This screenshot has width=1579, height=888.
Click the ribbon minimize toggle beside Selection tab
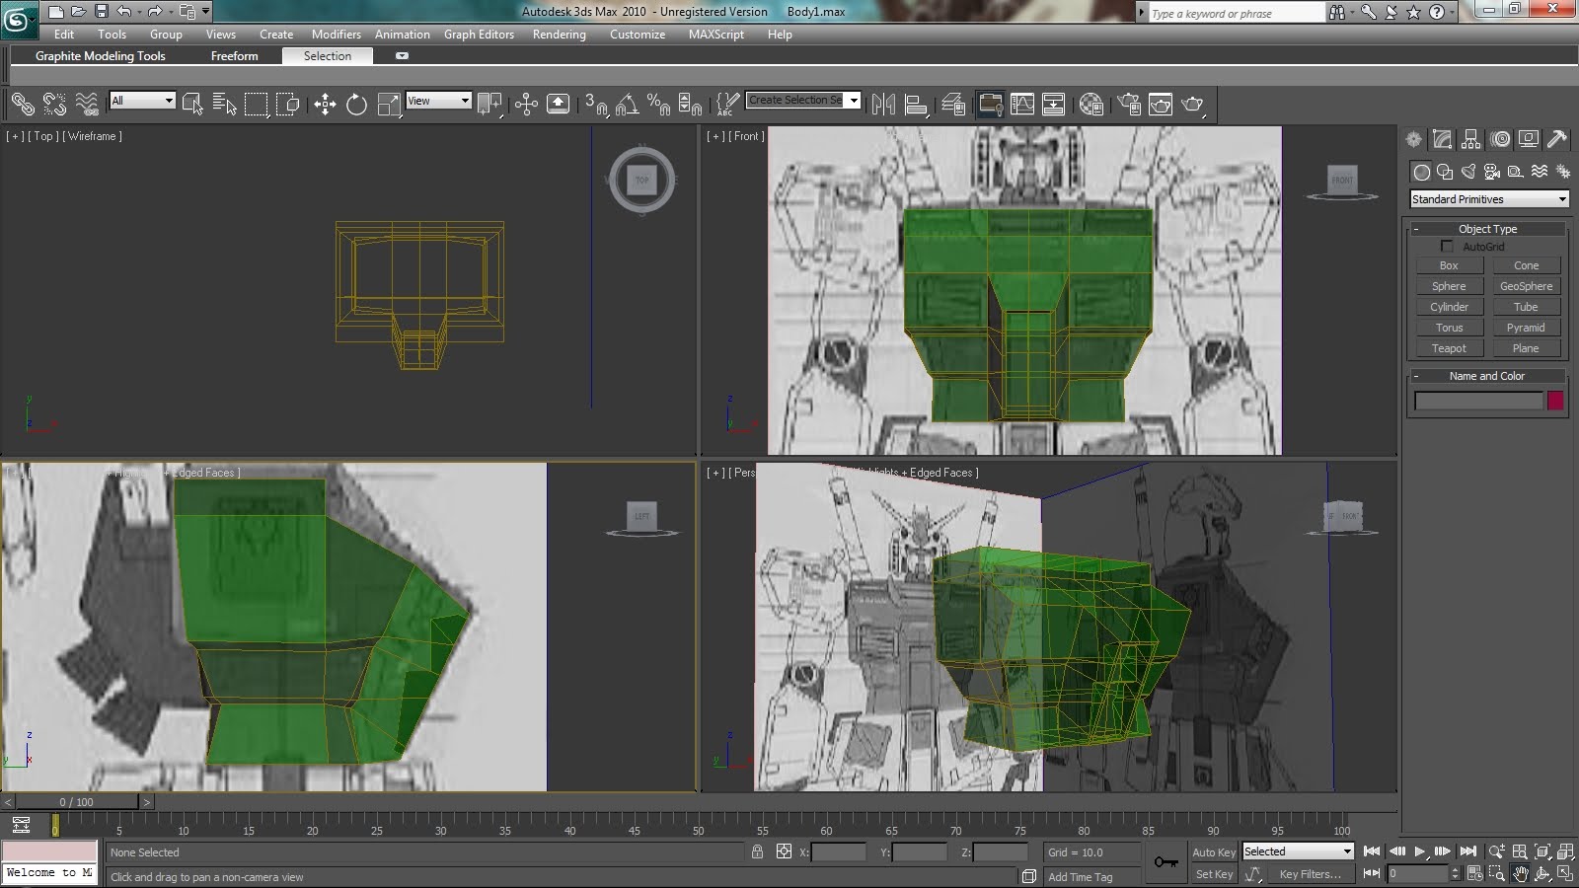pyautogui.click(x=402, y=56)
